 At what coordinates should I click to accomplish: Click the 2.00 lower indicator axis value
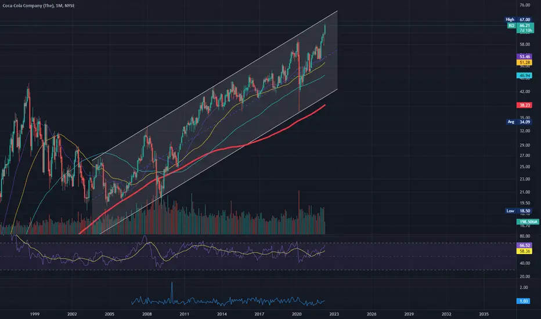524,288
